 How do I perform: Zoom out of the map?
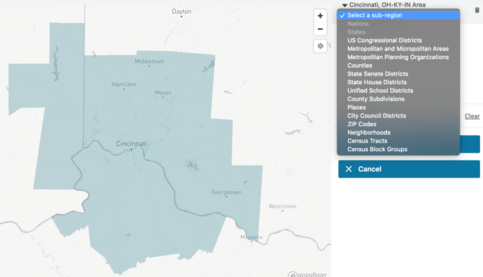pyautogui.click(x=320, y=29)
